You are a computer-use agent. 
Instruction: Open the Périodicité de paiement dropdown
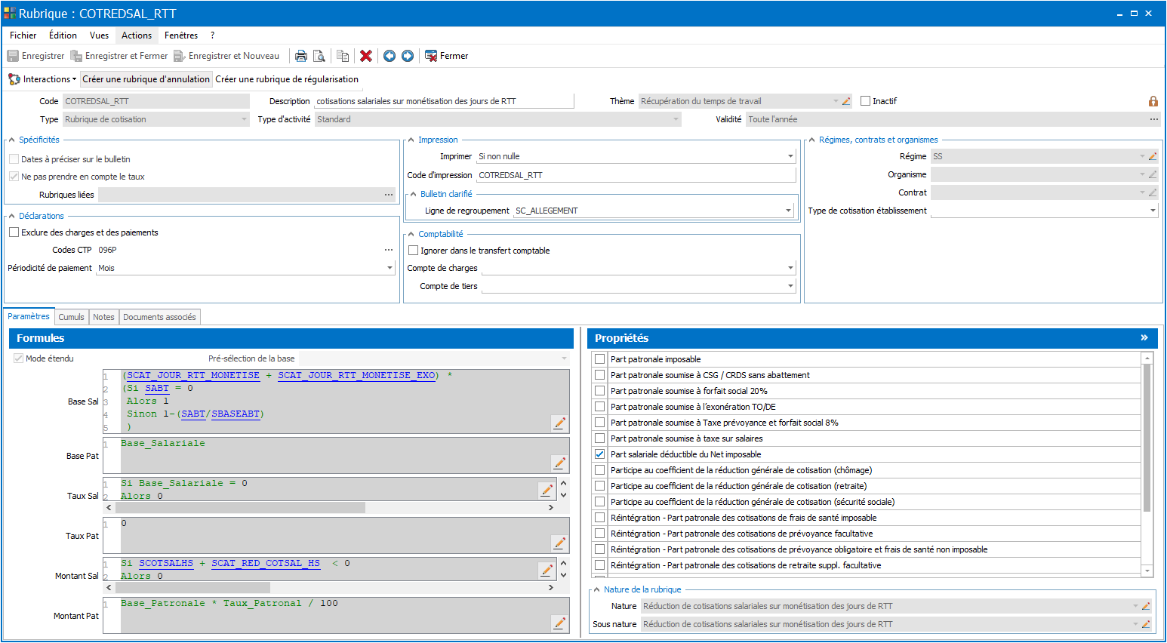point(390,268)
